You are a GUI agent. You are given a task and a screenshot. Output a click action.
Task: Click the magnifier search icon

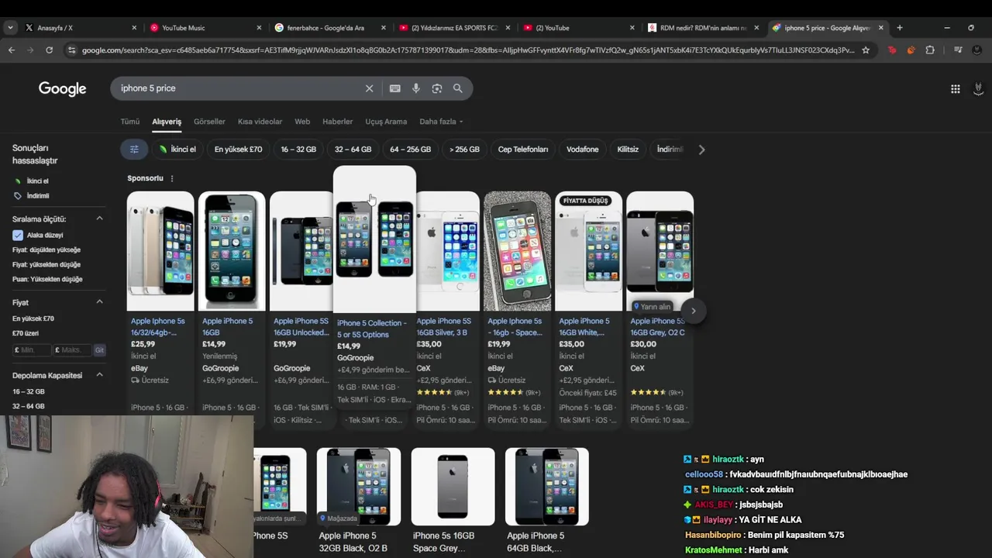click(458, 88)
